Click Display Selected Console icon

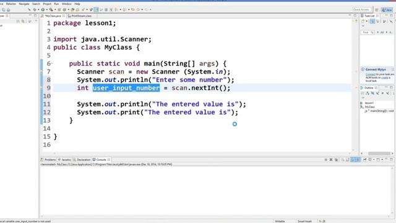[370, 160]
